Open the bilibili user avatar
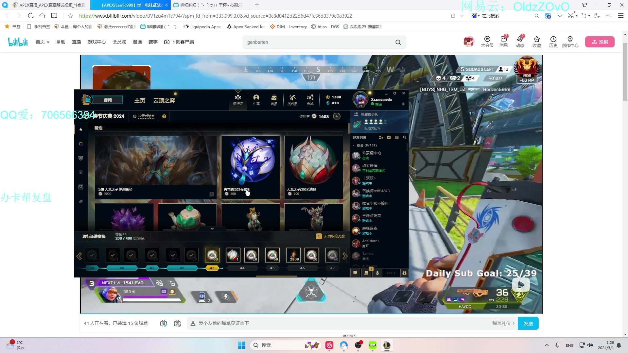 pos(469,42)
